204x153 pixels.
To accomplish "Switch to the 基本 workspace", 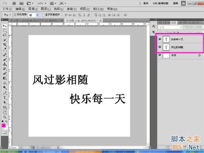I will [x=146, y=3].
